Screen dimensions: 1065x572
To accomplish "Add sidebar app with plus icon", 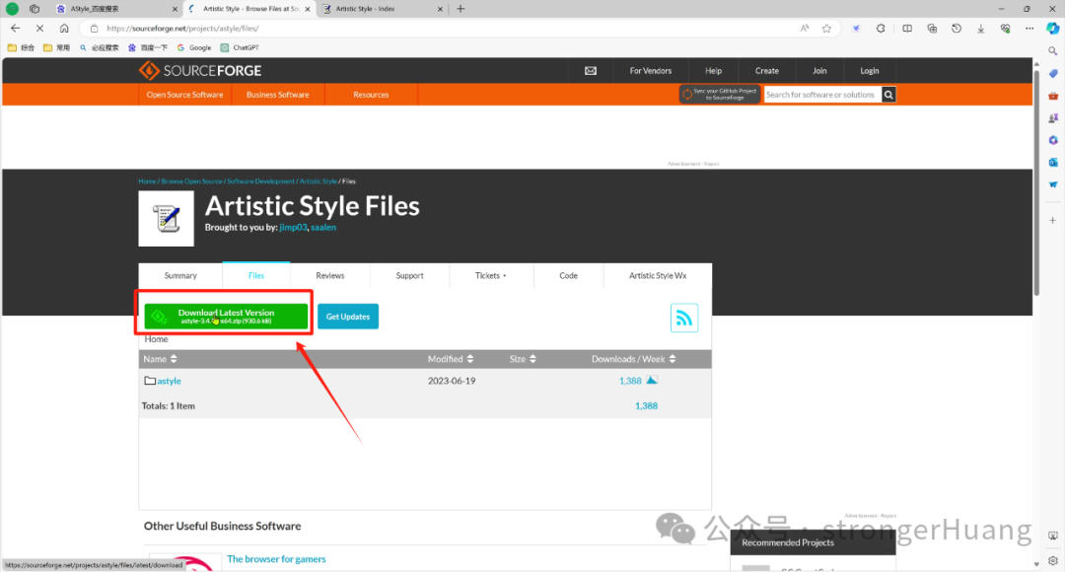I will 1053,220.
